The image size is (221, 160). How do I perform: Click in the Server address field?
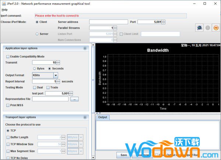(x=108, y=22)
